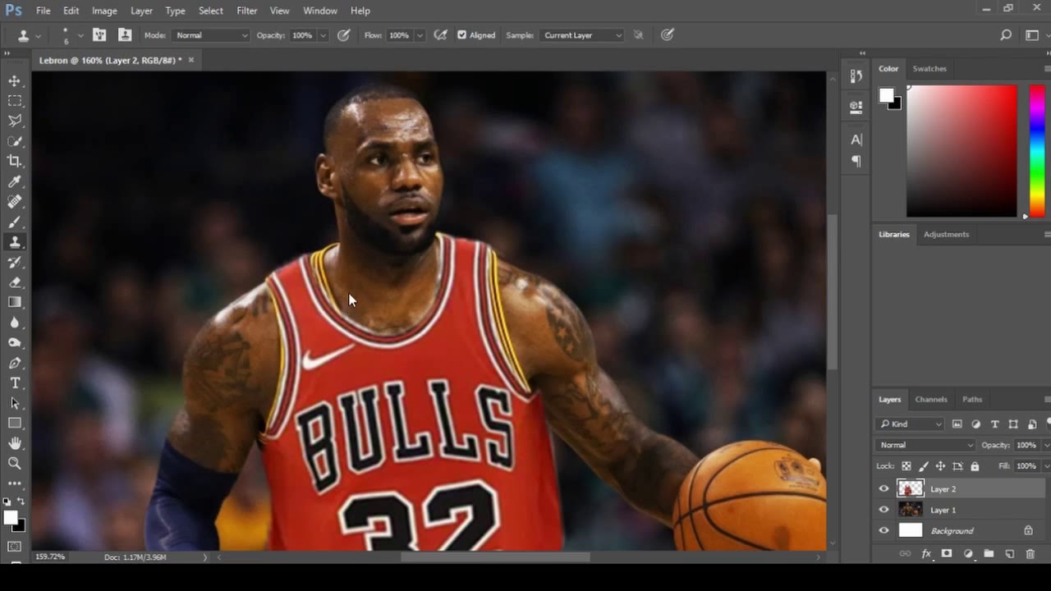Open the Opacity dropdown in options bar

323,35
